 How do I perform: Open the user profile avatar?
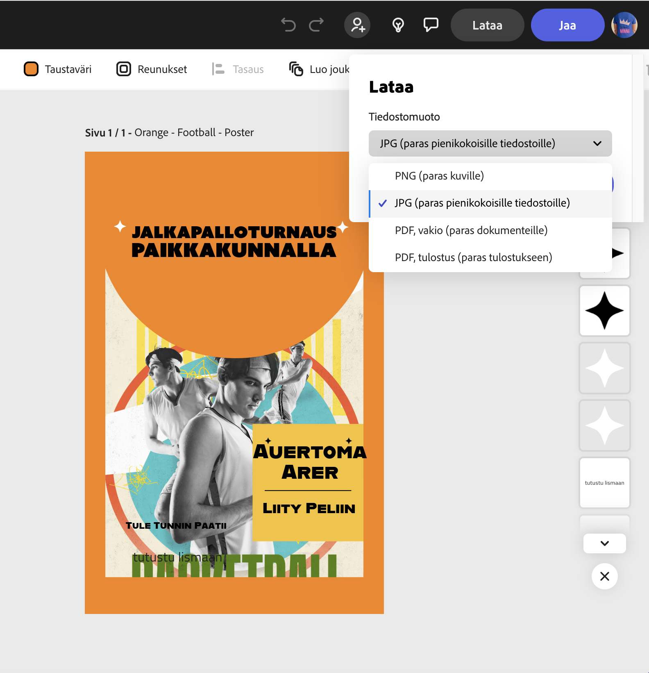(x=624, y=25)
